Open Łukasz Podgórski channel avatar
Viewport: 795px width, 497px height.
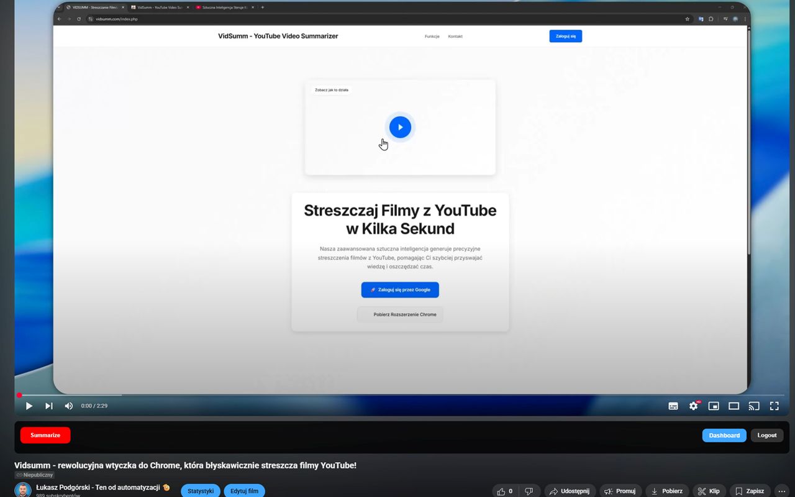[23, 490]
